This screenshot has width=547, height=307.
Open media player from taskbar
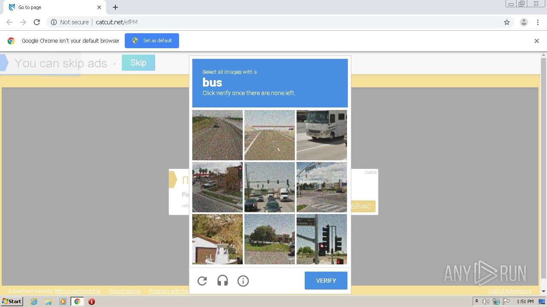63,301
